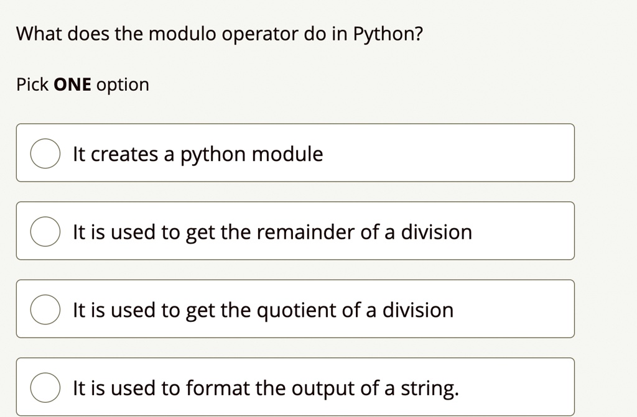Click the "Pick ONE option" instruction
The width and height of the screenshot is (637, 417).
pyautogui.click(x=83, y=85)
